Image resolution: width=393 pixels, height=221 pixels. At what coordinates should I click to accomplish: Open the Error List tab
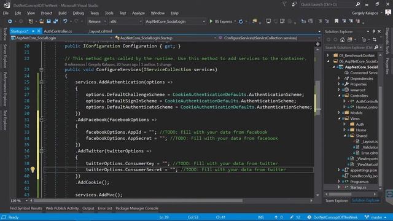(x=105, y=208)
